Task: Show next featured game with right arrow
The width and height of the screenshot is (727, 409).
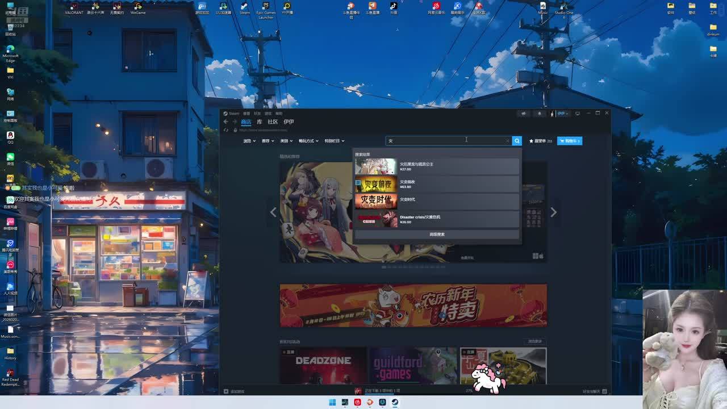Action: (553, 212)
